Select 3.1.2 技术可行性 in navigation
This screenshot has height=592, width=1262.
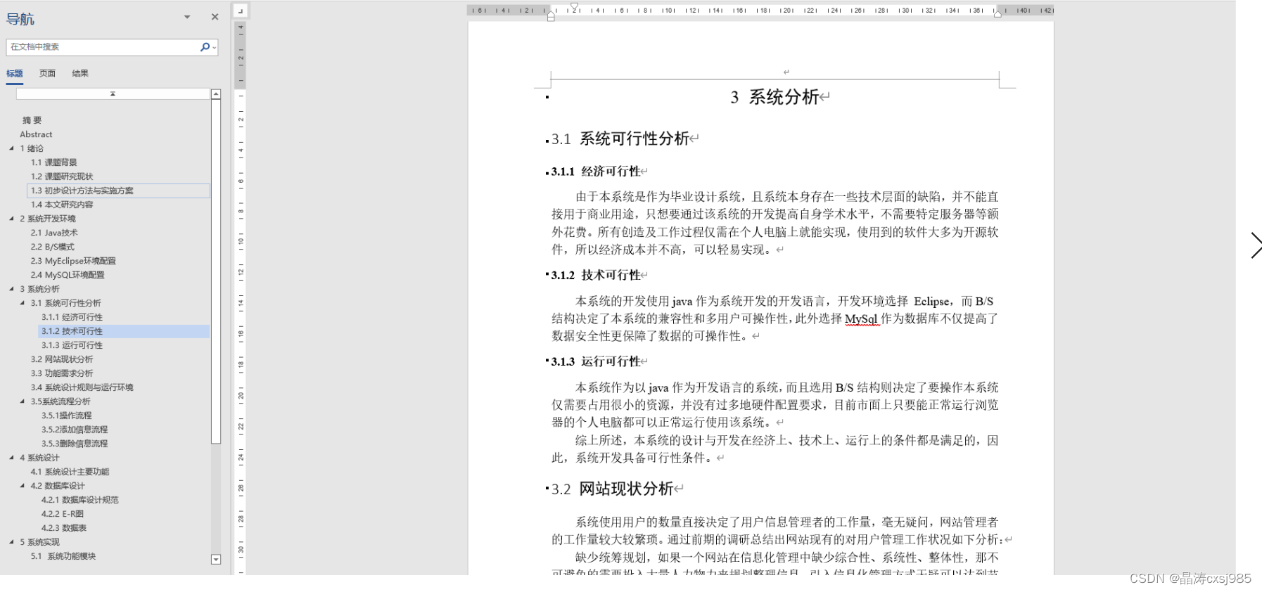pyautogui.click(x=125, y=331)
